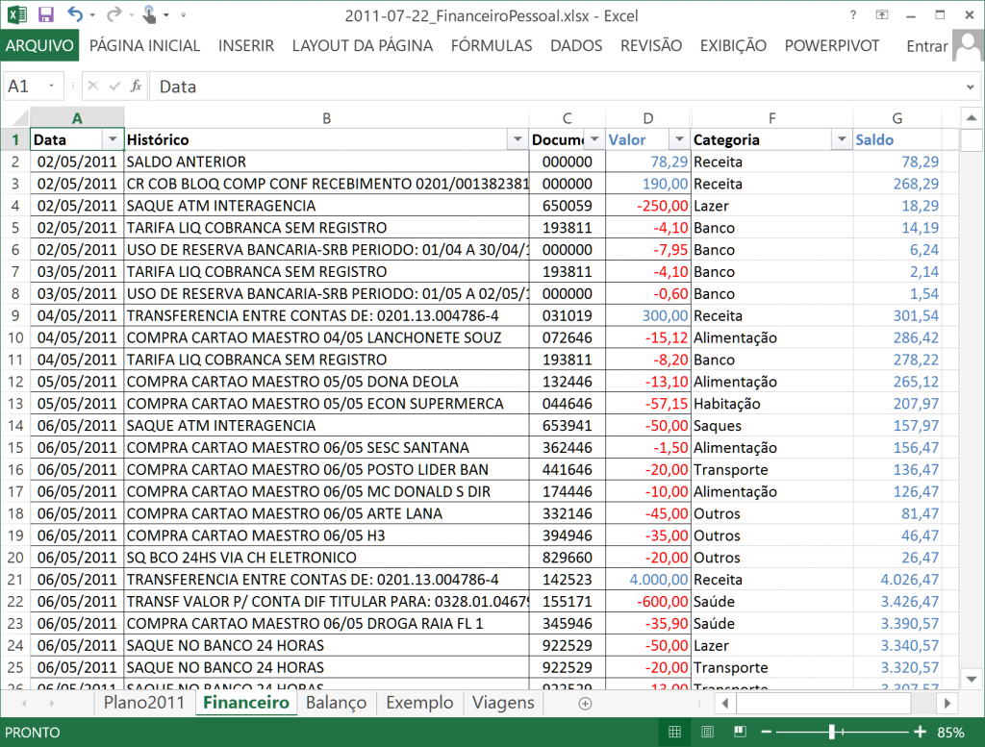Click the previous sheet navigation arrow
Image resolution: width=985 pixels, height=747 pixels.
tap(24, 704)
